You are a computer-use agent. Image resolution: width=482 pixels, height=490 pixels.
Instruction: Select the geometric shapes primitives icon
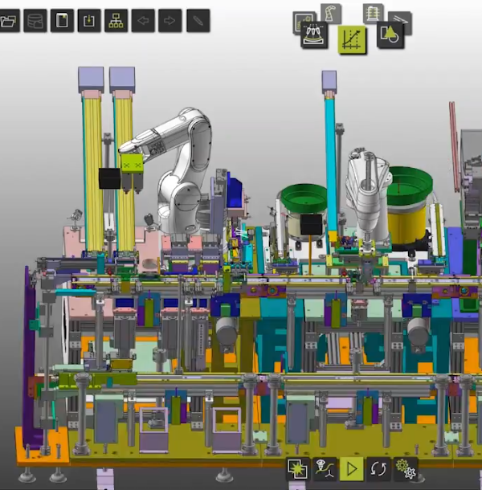(x=390, y=35)
